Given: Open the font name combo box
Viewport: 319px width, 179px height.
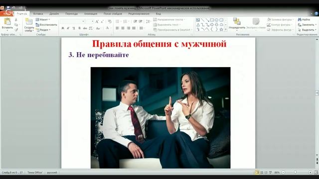Looking at the screenshot, I should pos(72,21).
